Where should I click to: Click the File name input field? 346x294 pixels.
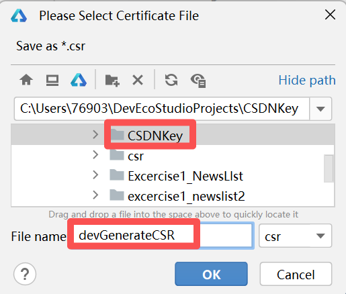161,236
